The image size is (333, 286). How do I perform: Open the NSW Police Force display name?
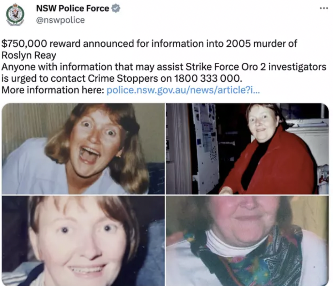click(x=72, y=8)
